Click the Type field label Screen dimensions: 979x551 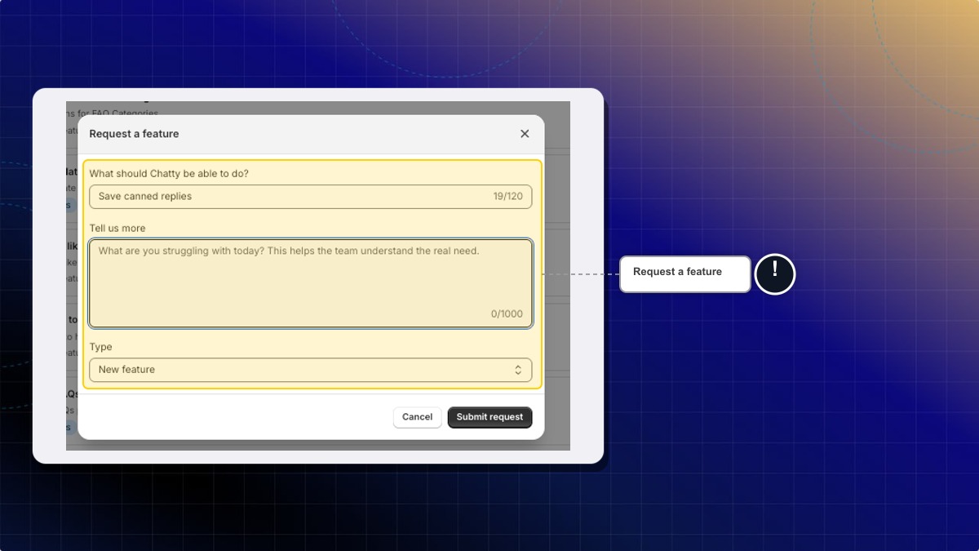(x=101, y=347)
